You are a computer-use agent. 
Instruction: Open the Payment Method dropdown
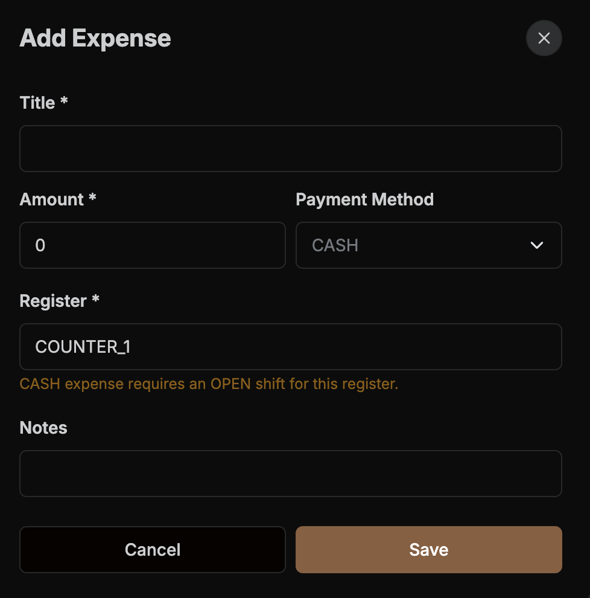(x=428, y=245)
